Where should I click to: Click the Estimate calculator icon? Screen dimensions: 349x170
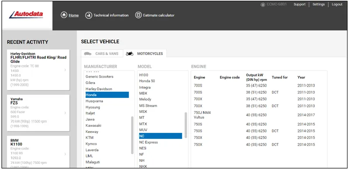click(x=138, y=15)
